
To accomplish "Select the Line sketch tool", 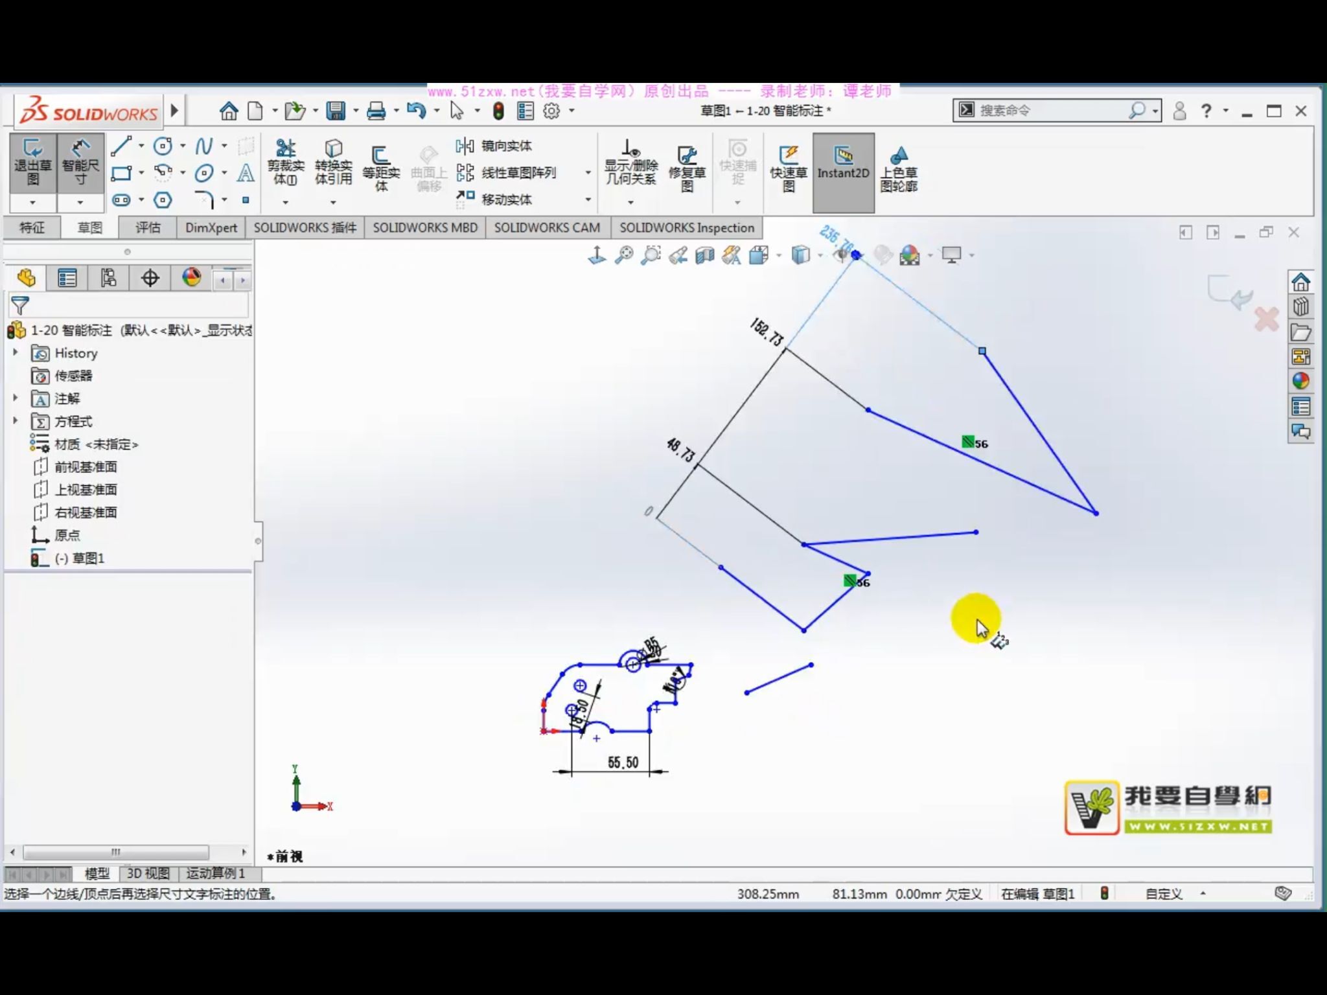I will pos(121,146).
